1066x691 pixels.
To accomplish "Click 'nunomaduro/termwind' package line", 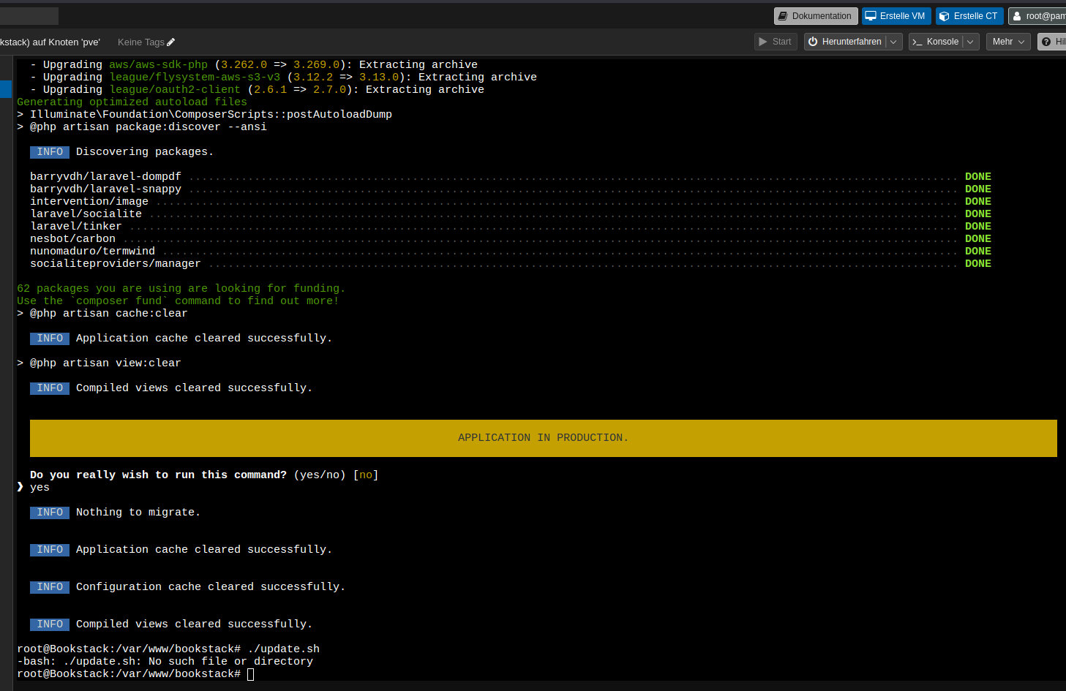I will pyautogui.click(x=511, y=252).
